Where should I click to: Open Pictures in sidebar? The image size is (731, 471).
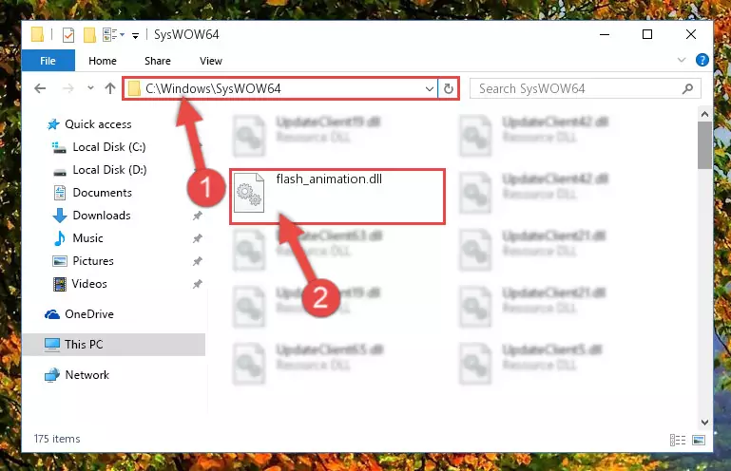(x=93, y=261)
